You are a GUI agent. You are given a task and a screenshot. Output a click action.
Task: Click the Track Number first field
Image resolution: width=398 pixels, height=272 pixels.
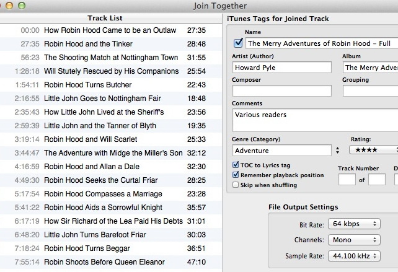(x=347, y=180)
